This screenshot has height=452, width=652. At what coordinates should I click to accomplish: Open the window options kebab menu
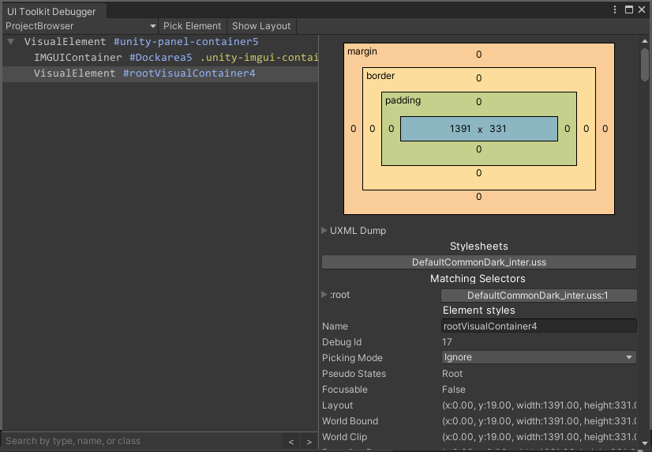616,9
